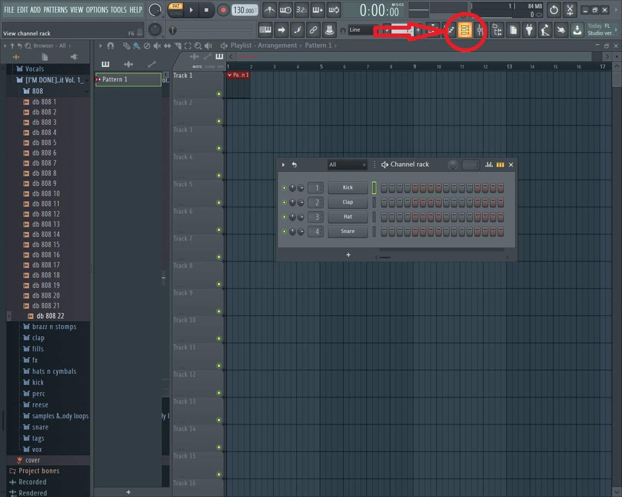This screenshot has width=622, height=497.
Task: Mute Track 1 in the playlist
Action: [x=219, y=94]
